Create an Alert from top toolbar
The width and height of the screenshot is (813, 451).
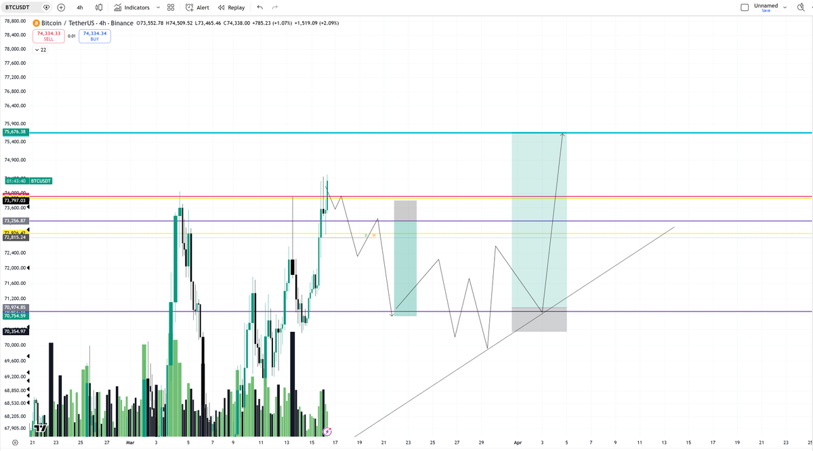click(197, 7)
